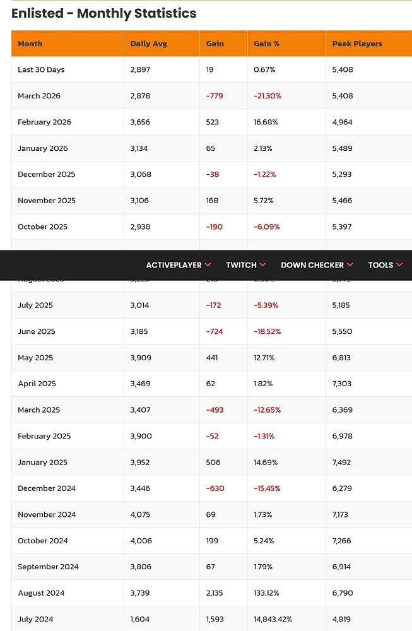Click the Gain column header
412x631 pixels.
point(215,44)
